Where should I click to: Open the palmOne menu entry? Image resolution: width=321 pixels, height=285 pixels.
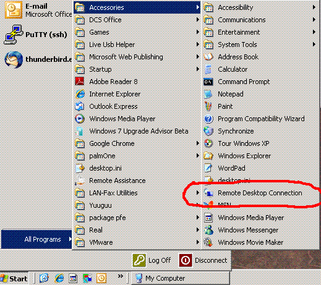tap(137, 156)
